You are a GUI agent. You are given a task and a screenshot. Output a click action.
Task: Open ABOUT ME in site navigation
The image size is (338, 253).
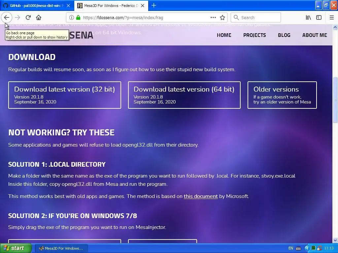click(315, 35)
